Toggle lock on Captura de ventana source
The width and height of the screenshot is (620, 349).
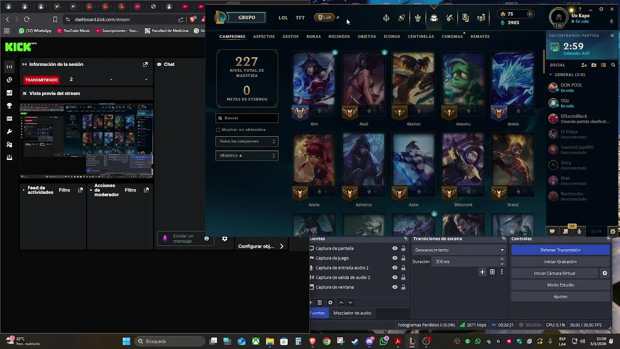tap(403, 287)
